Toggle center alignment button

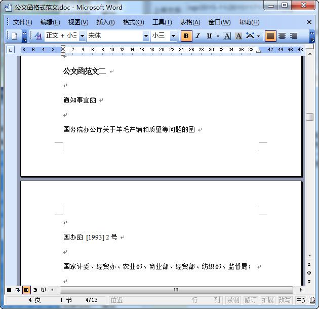(x=282, y=36)
